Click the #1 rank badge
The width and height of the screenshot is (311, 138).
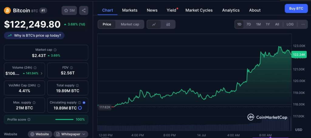coord(43,11)
